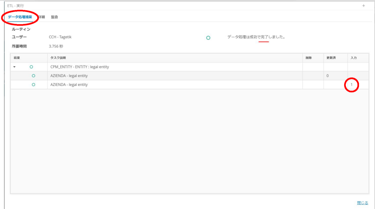Switch to the データ処理結果 tab
The width and height of the screenshot is (375, 209).
pyautogui.click(x=20, y=17)
